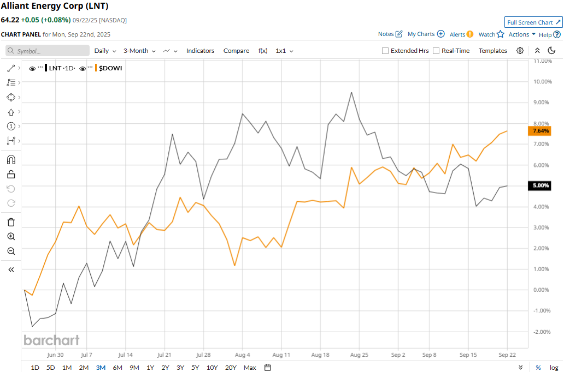This screenshot has height=372, width=564.
Task: Open the 1x1 grid layout dropdown
Action: coord(284,51)
